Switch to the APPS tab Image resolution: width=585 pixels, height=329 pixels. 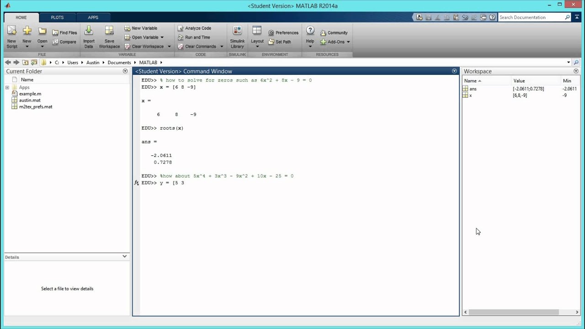pos(93,17)
